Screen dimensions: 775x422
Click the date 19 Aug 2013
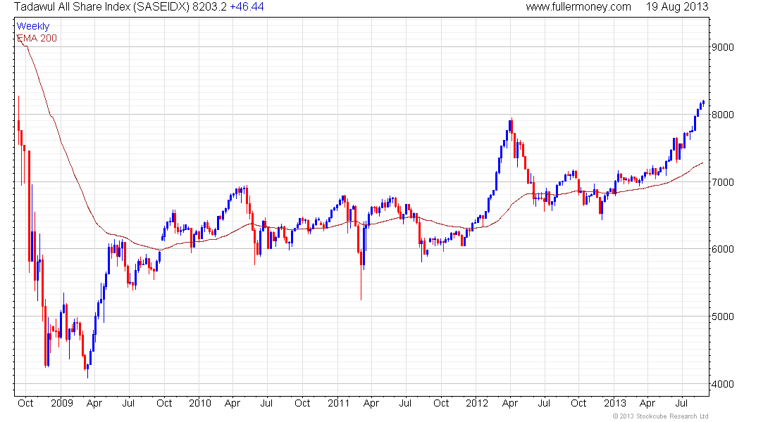[x=677, y=7]
